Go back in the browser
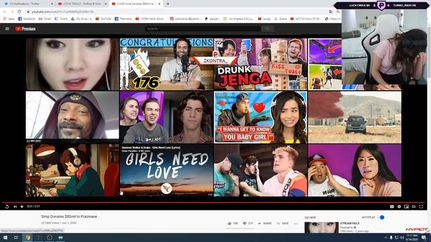The image size is (431, 242). point(5,12)
